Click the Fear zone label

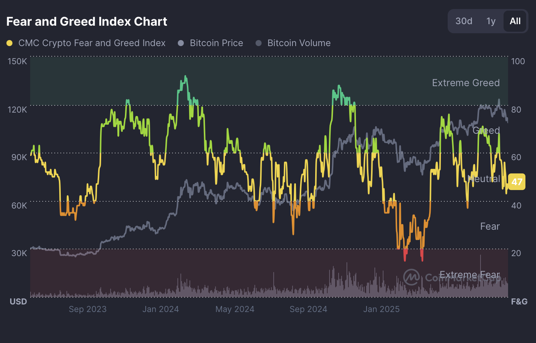[490, 226]
